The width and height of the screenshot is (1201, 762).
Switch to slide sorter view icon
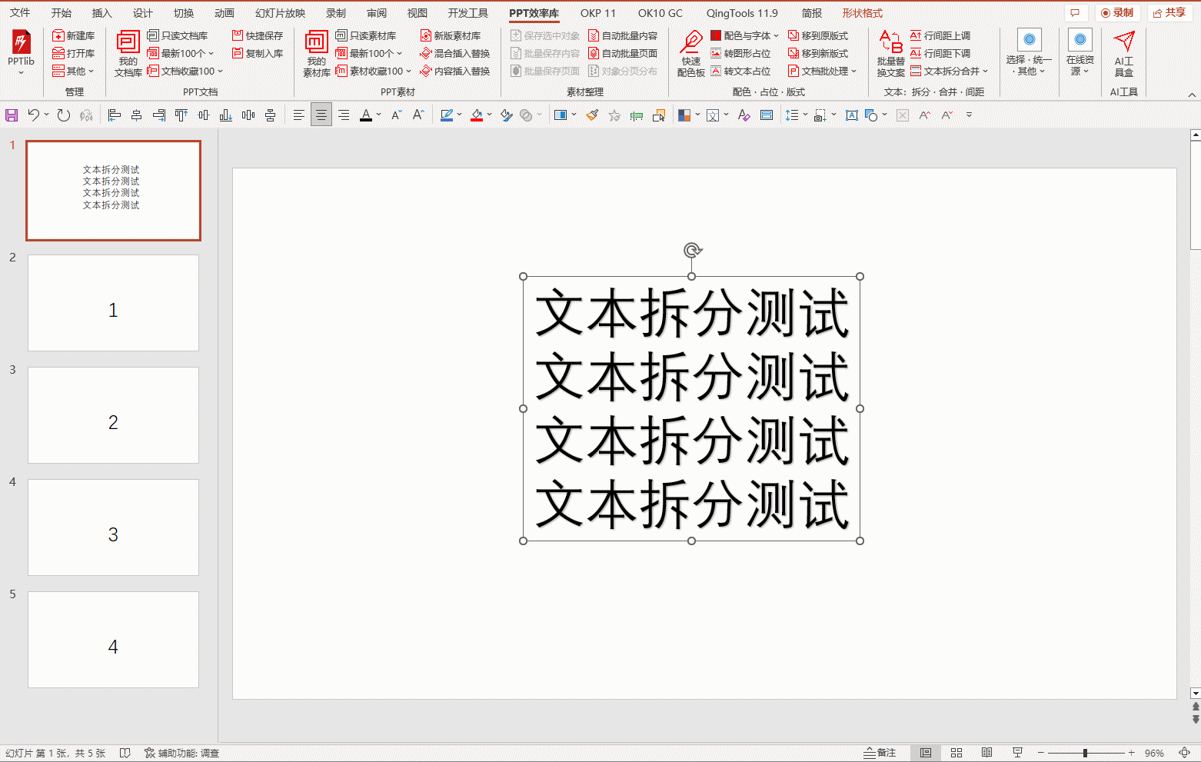956,753
